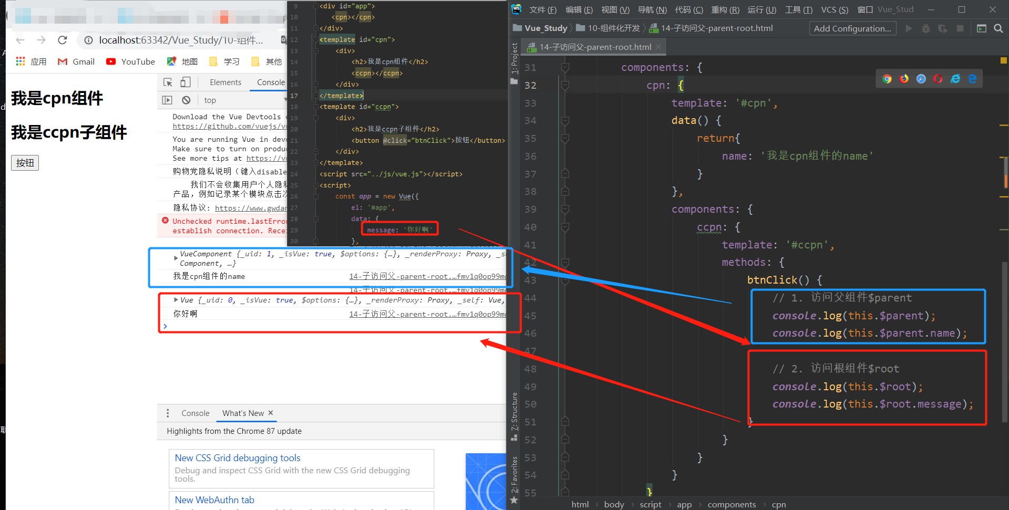Click the localhost address bar

tap(181, 40)
